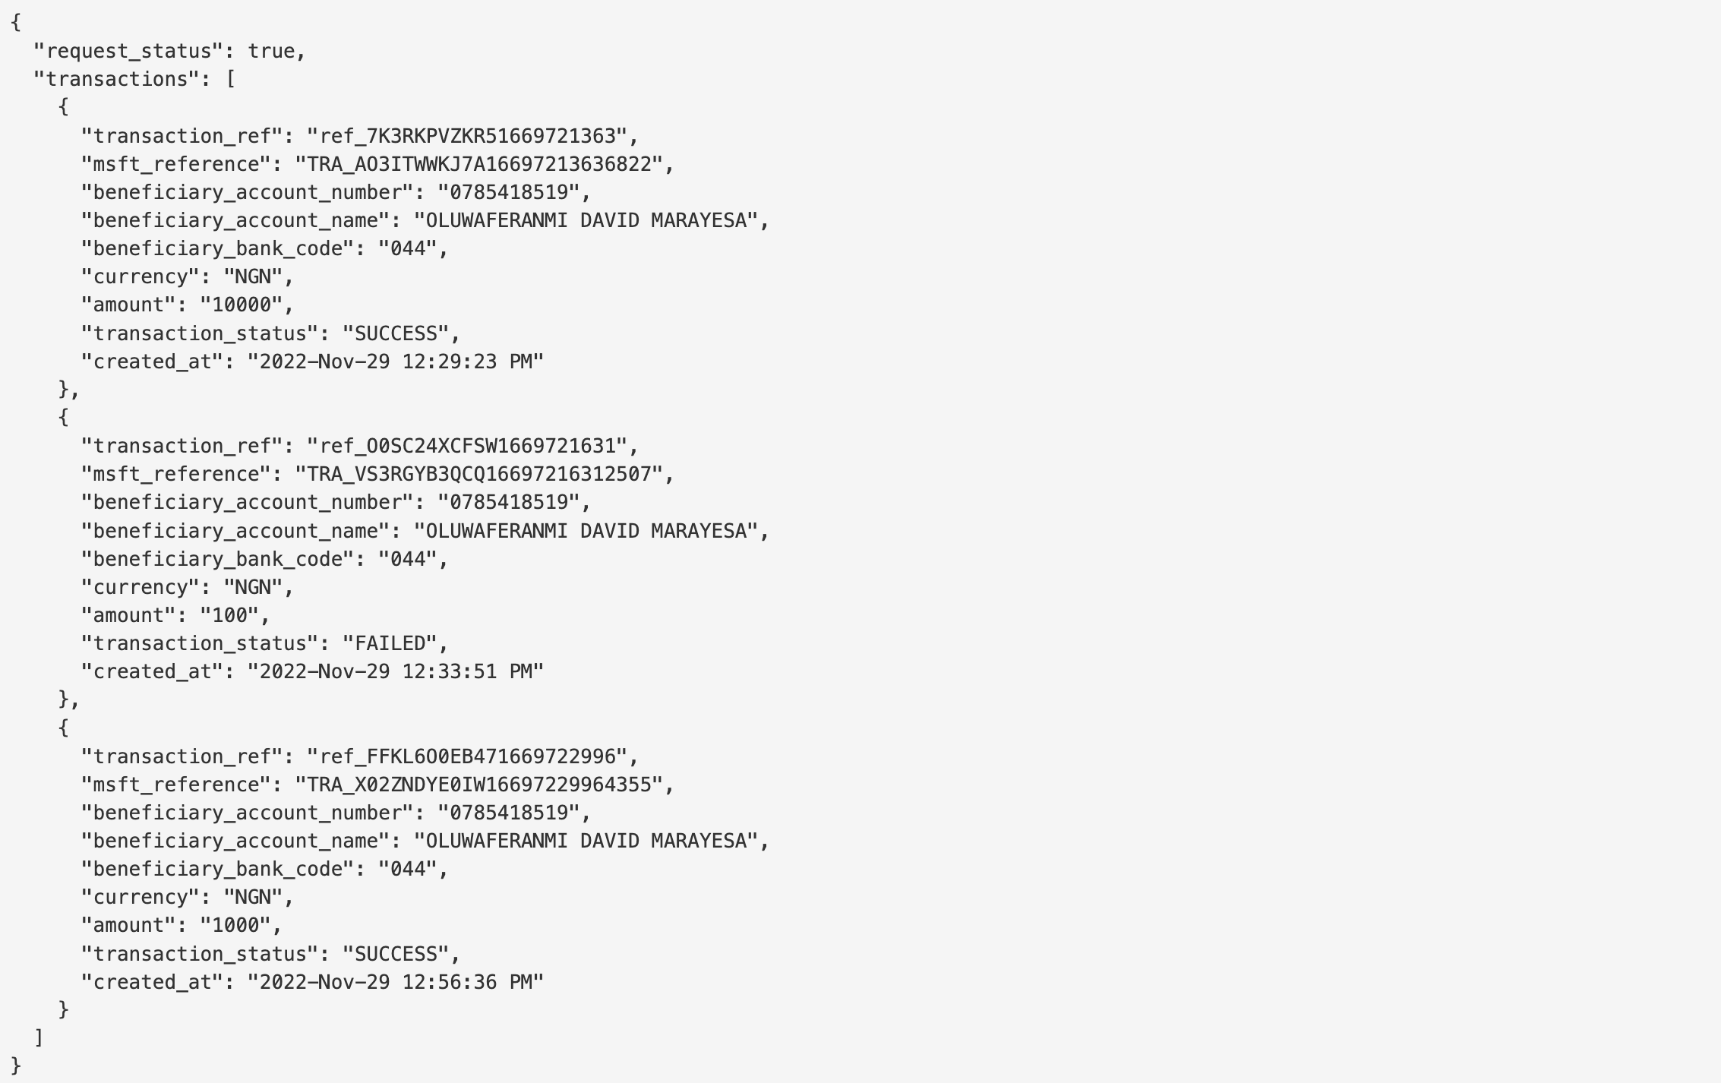Click the closing square bracket of transactions
This screenshot has height=1083, width=1721.
tap(39, 1037)
